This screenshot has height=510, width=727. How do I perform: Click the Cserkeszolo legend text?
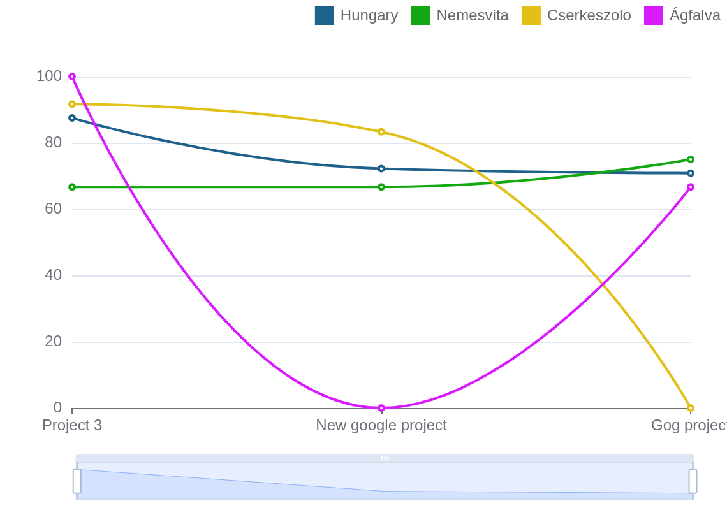(x=589, y=15)
